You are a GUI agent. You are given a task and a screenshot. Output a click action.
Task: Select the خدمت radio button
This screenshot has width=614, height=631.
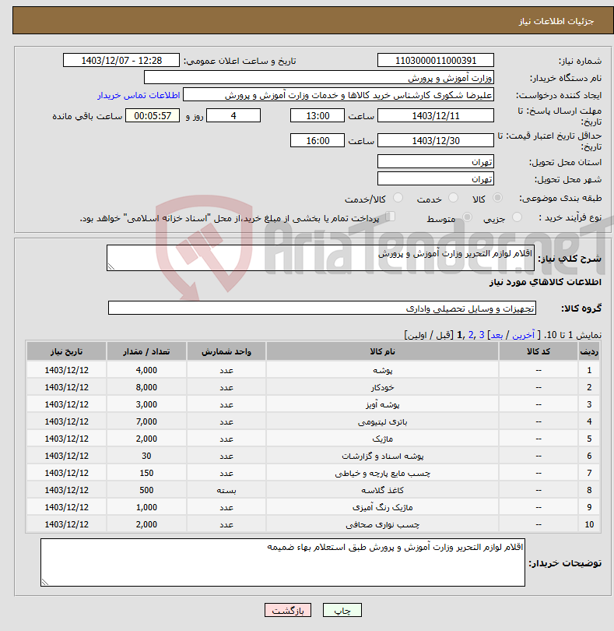click(453, 198)
